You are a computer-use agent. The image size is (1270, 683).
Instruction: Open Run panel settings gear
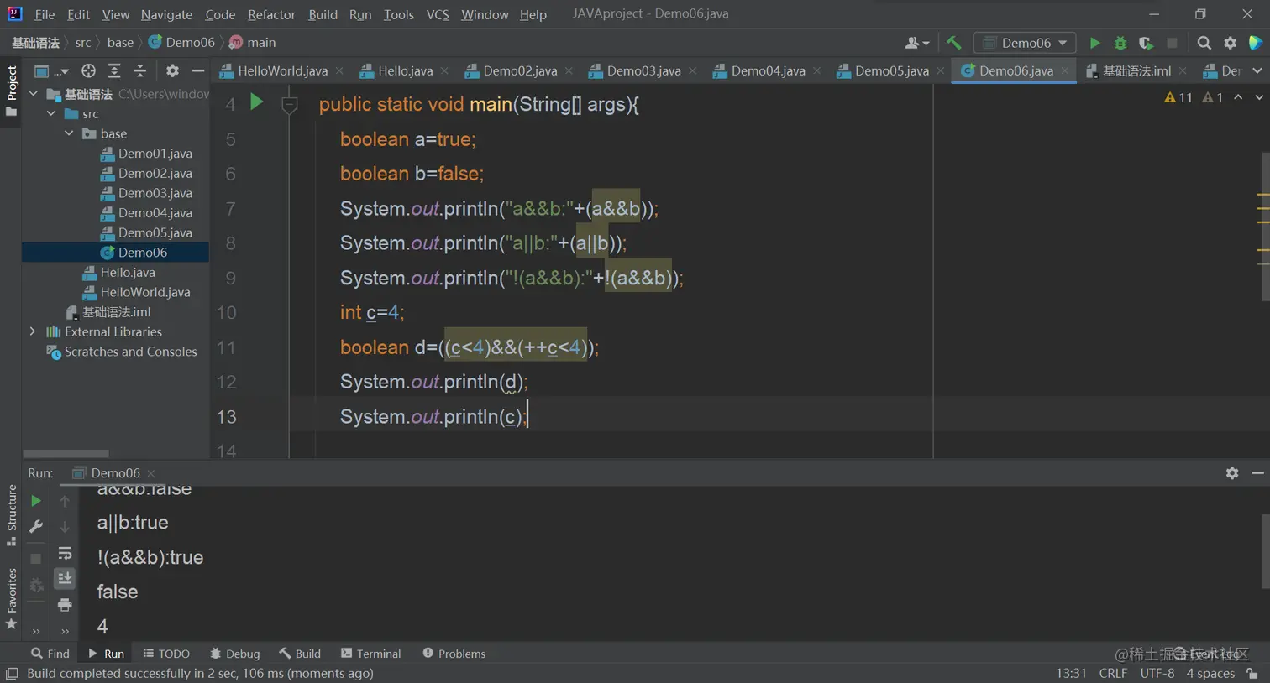pyautogui.click(x=1231, y=473)
